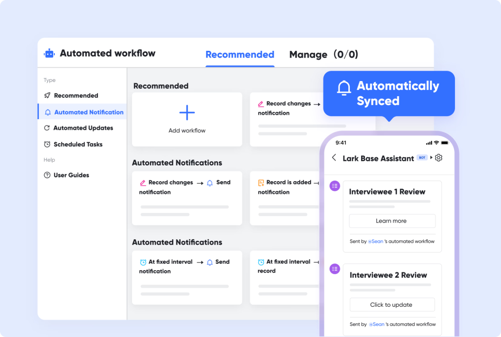Open the Record is added notification card
Image resolution: width=501 pixels, height=337 pixels.
pos(284,198)
